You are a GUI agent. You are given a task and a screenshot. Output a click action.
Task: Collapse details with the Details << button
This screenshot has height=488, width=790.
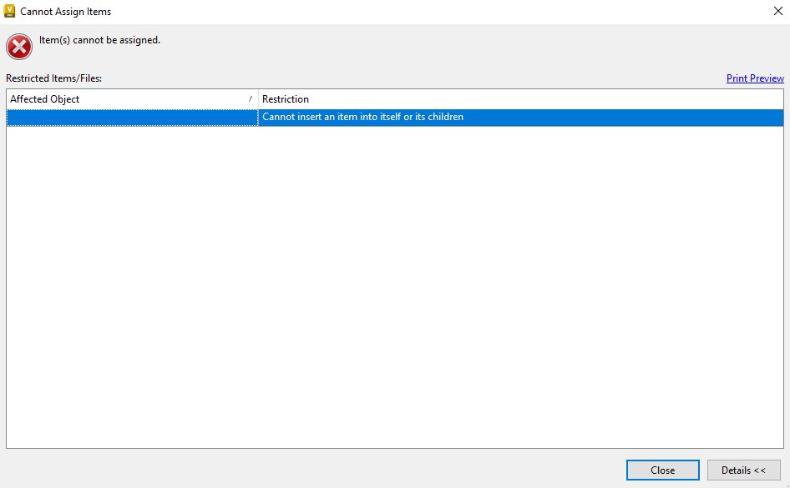pos(743,470)
